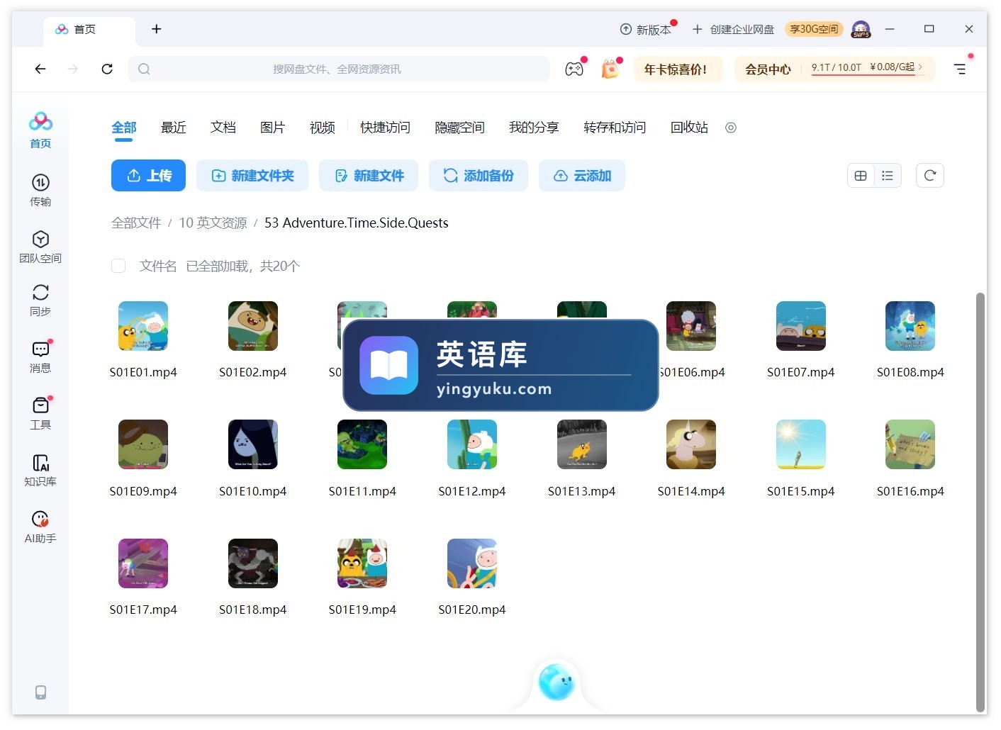This screenshot has width=1001, height=730.
Task: Click 添加备份 add backup
Action: tap(479, 176)
